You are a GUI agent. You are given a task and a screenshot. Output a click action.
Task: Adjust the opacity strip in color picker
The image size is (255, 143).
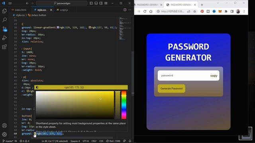(x=118, y=105)
